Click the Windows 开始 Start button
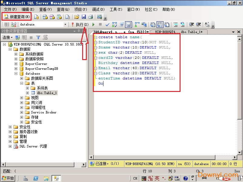Viewport: 243px width, 182px height. (x=8, y=178)
